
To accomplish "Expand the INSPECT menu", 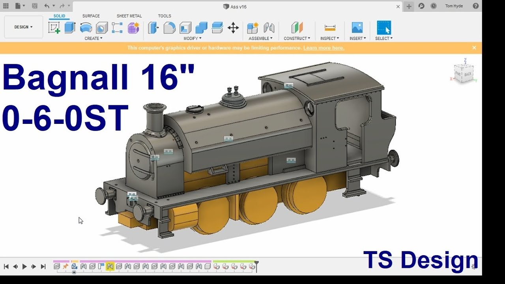I will pyautogui.click(x=330, y=38).
